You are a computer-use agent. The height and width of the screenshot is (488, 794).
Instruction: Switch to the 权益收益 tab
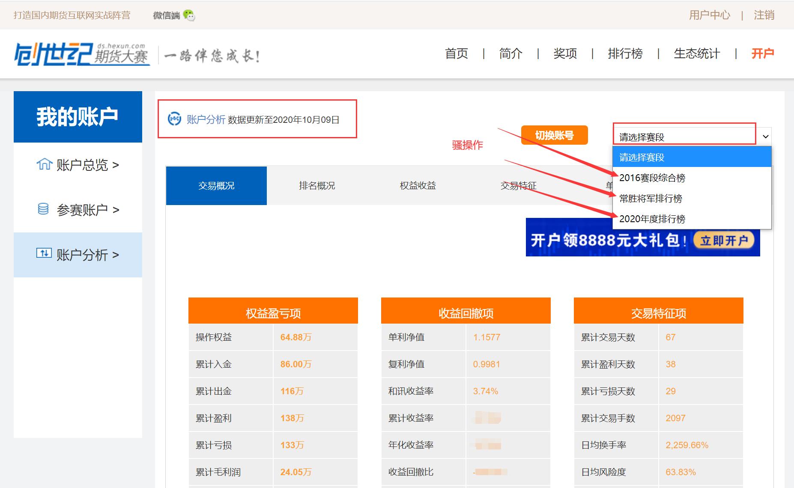click(x=417, y=185)
